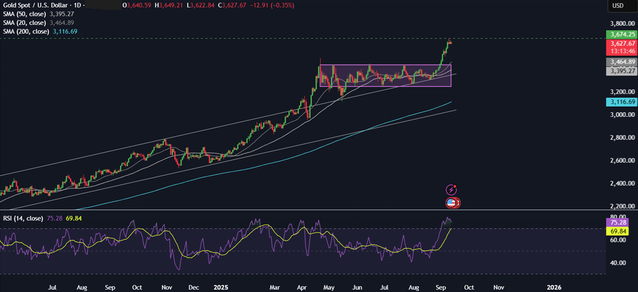Screen dimensions: 638x292
Task: Click the 2,200.00 price axis level
Action: [x=622, y=206]
